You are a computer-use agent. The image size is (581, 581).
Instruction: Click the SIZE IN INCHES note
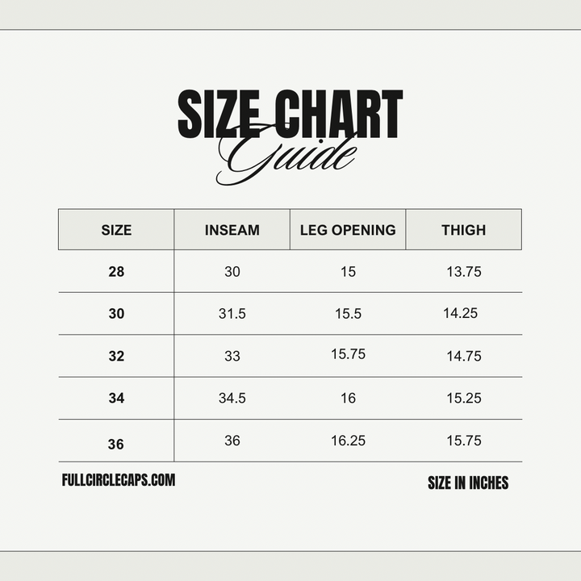pos(468,483)
